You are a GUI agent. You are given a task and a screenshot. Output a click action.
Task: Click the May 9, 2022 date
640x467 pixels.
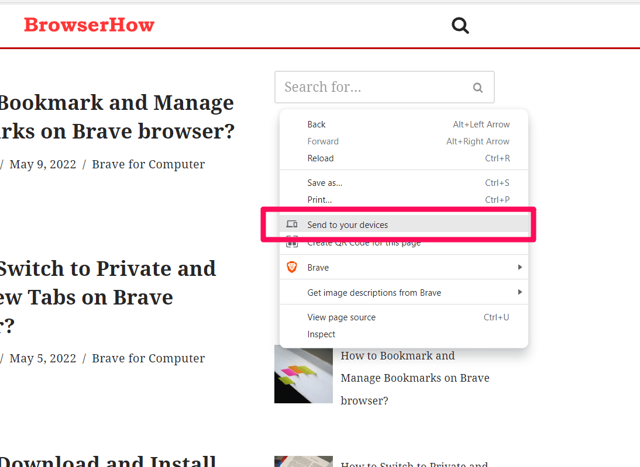pos(43,164)
